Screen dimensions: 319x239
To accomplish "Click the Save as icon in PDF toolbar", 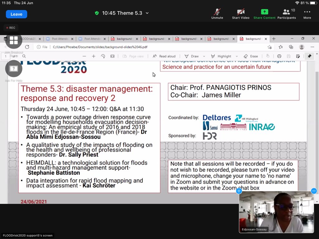I will coord(298,56).
